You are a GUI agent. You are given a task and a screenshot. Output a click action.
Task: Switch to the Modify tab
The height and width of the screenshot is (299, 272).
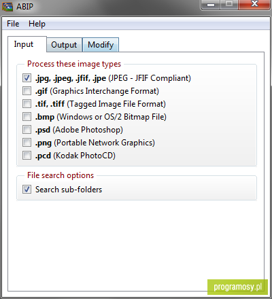pyautogui.click(x=101, y=45)
